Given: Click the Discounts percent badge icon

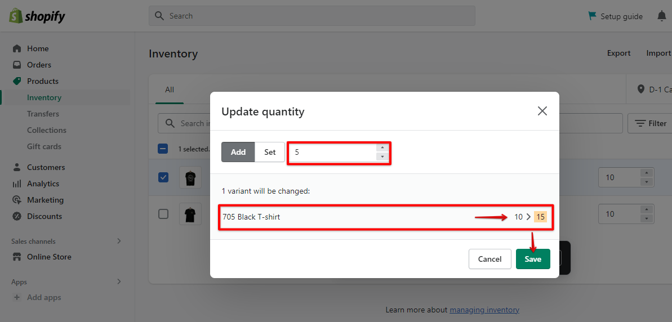Looking at the screenshot, I should pos(17,216).
